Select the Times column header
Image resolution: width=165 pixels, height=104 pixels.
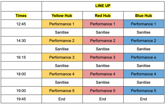(x=21, y=16)
